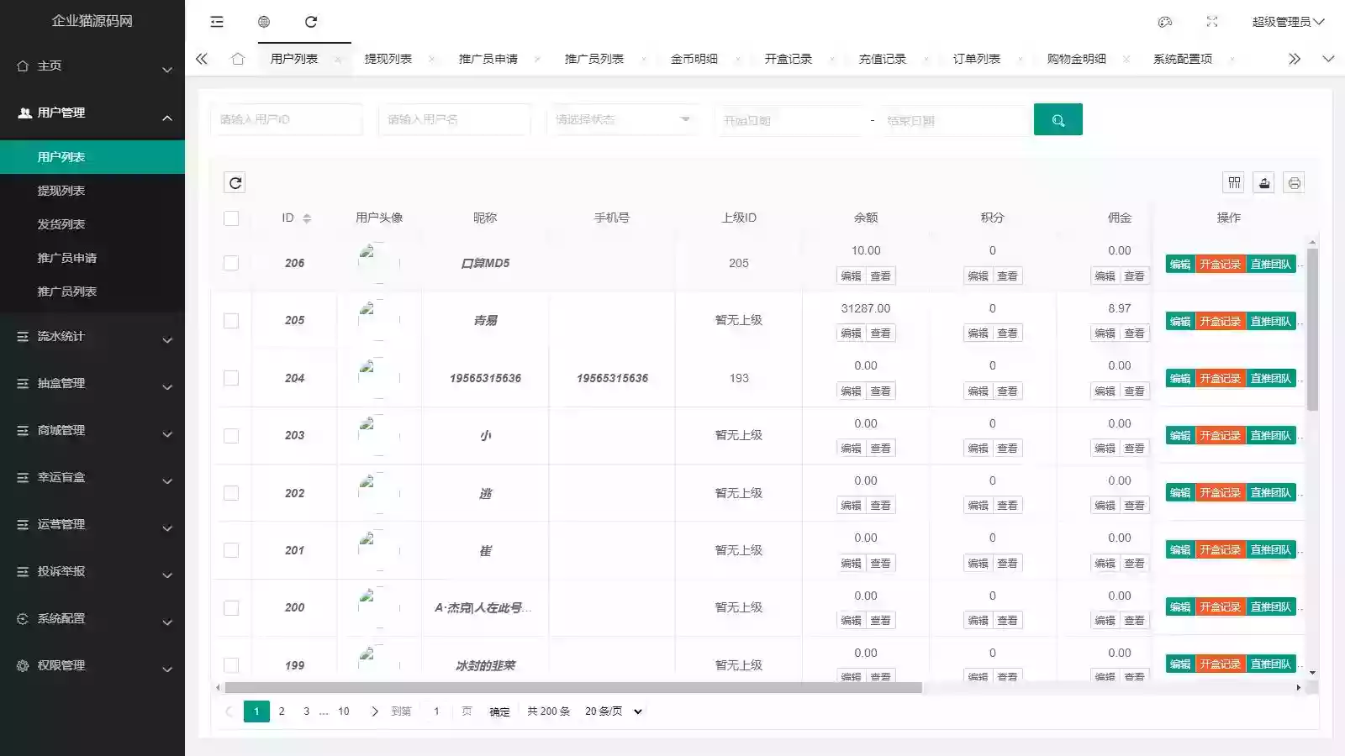Toggle the select-all checkbox in table header
This screenshot has width=1345, height=756.
tap(232, 218)
